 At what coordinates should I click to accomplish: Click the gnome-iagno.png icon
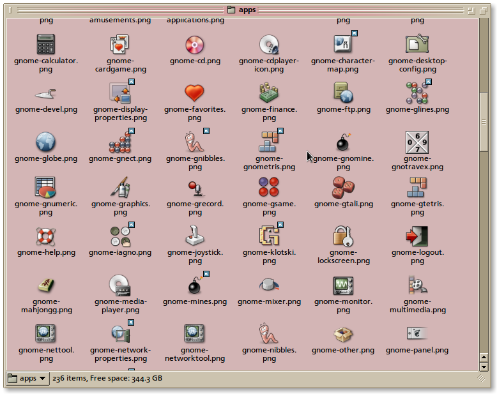click(x=121, y=236)
